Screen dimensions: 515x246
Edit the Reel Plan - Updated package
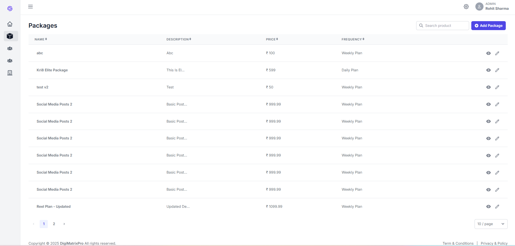pyautogui.click(x=497, y=207)
